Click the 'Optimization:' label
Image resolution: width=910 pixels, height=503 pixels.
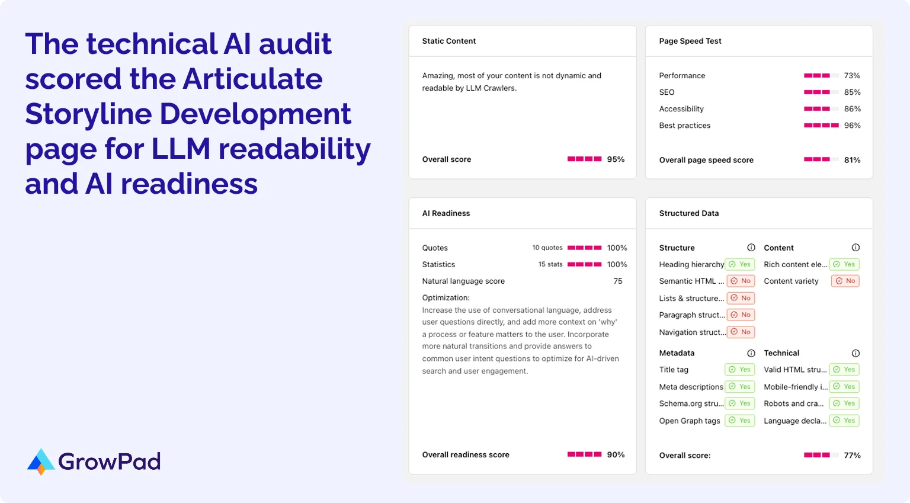coord(446,298)
